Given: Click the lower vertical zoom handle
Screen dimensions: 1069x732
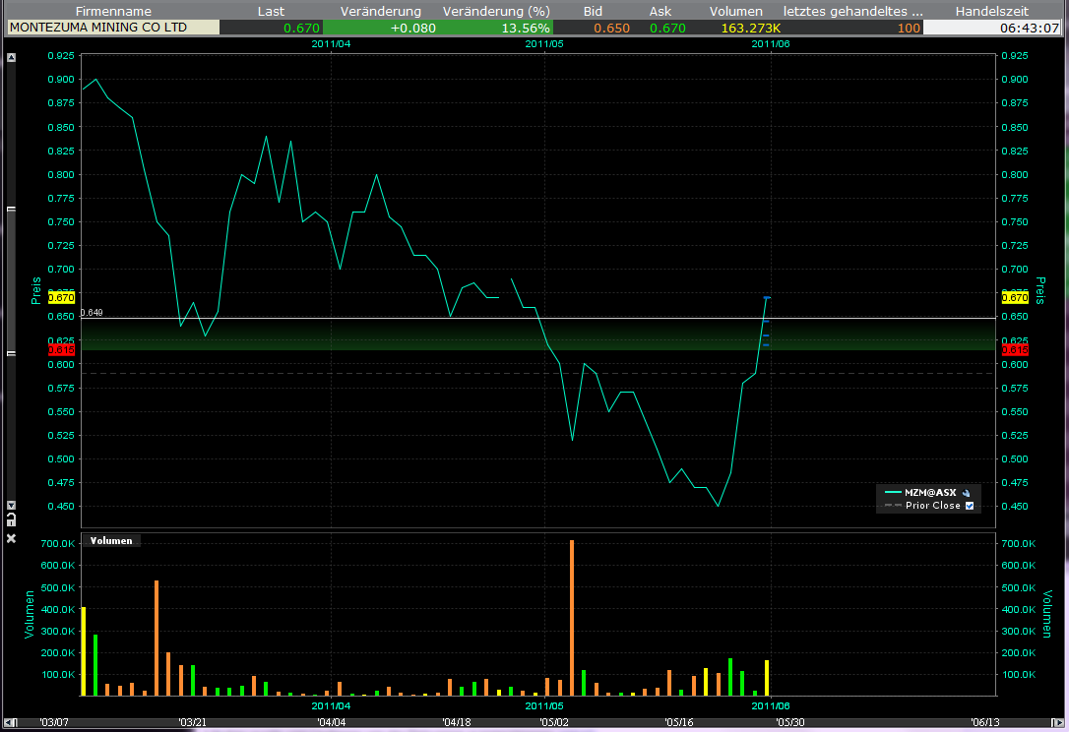Looking at the screenshot, I should (x=11, y=352).
